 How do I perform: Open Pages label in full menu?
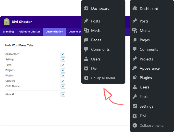(145, 40)
